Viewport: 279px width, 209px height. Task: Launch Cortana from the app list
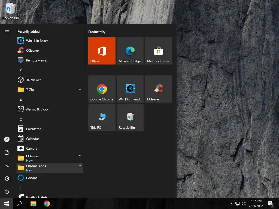50,178
